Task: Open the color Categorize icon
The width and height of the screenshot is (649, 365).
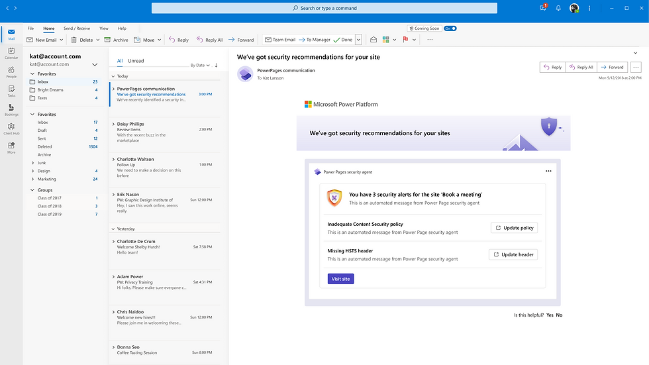Action: pyautogui.click(x=386, y=40)
